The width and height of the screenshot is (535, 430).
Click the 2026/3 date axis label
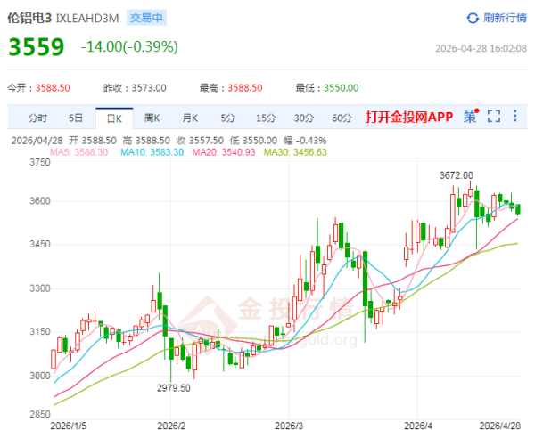[x=289, y=426]
